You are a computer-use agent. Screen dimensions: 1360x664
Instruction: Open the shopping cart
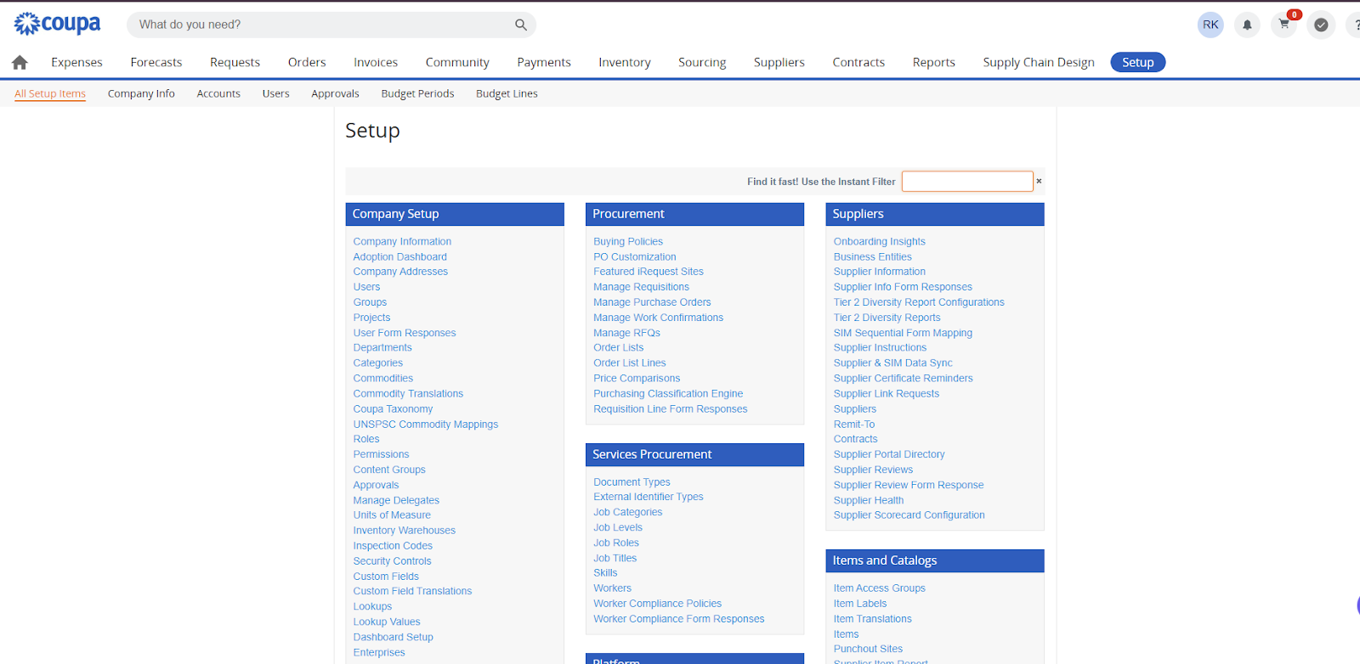[x=1284, y=25]
